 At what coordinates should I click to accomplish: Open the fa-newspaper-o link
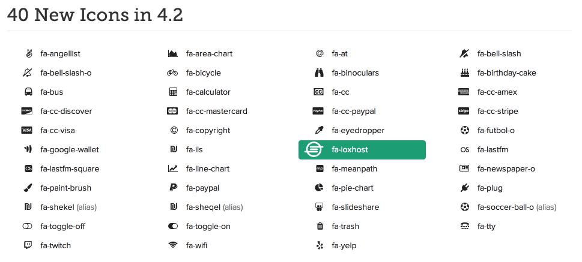point(506,169)
